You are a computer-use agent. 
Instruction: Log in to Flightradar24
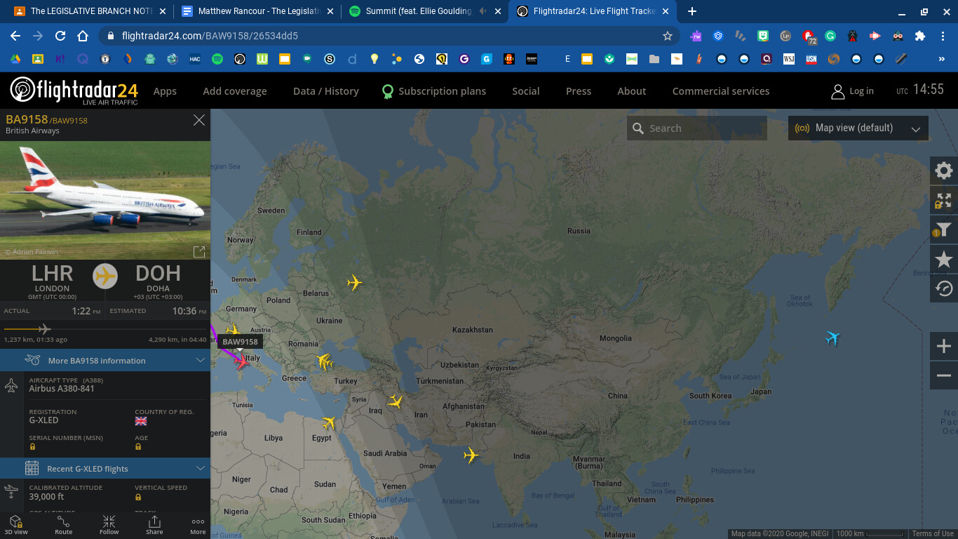[853, 91]
